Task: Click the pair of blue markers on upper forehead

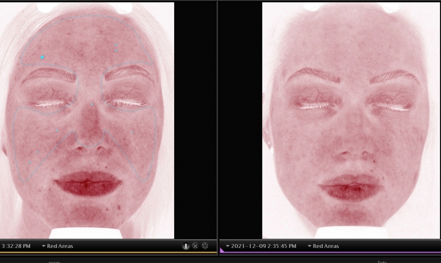Action: tap(116, 47)
